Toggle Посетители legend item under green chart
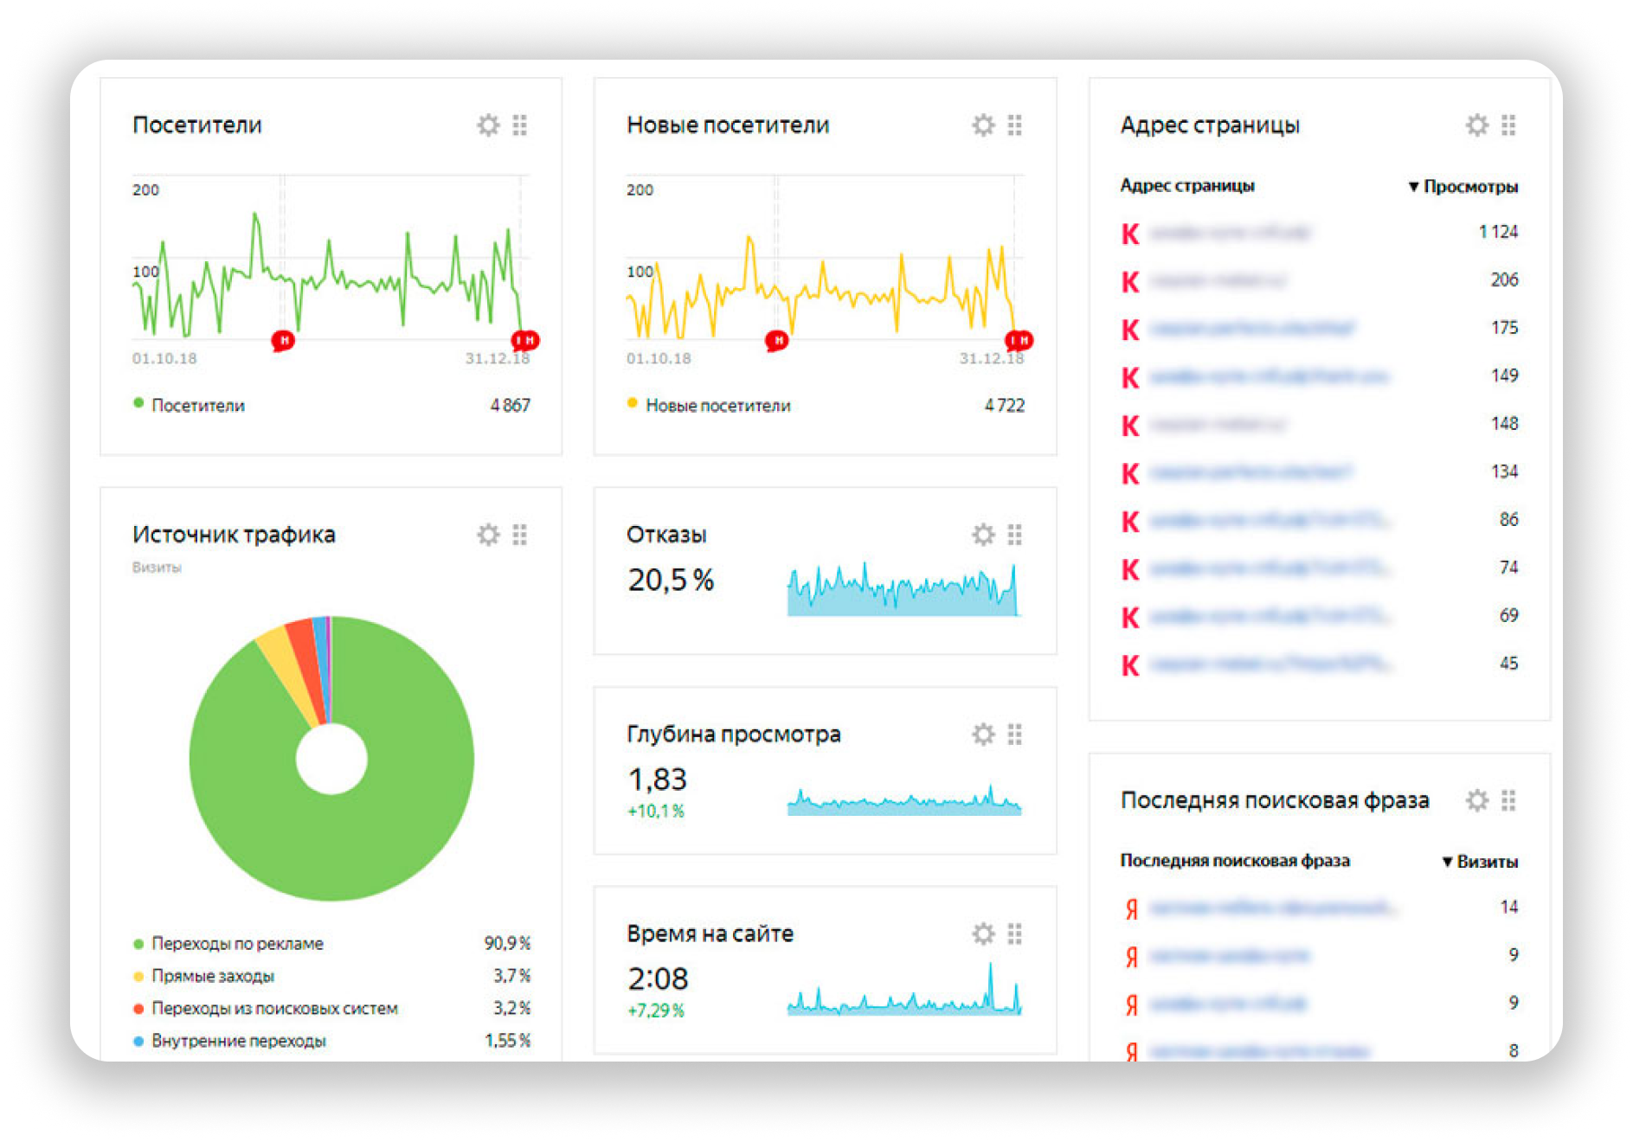Screen dimensions: 1633x1142 point(190,405)
